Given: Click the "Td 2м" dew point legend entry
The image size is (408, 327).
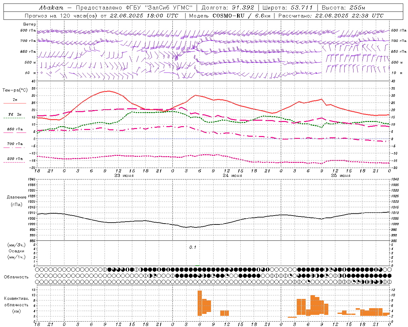Looking at the screenshot, I should click(15, 114).
